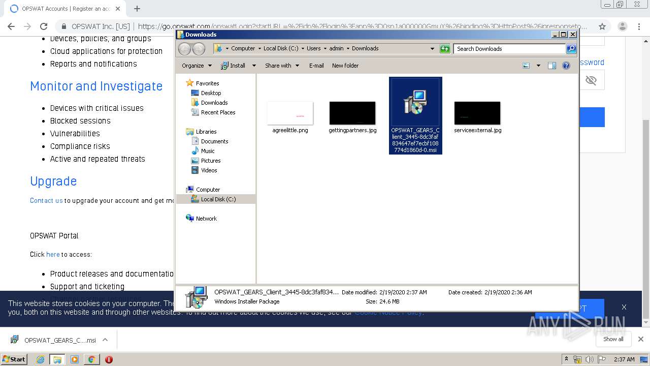This screenshot has width=650, height=366.
Task: Click Downloads in the address breadcrumb
Action: (365, 49)
